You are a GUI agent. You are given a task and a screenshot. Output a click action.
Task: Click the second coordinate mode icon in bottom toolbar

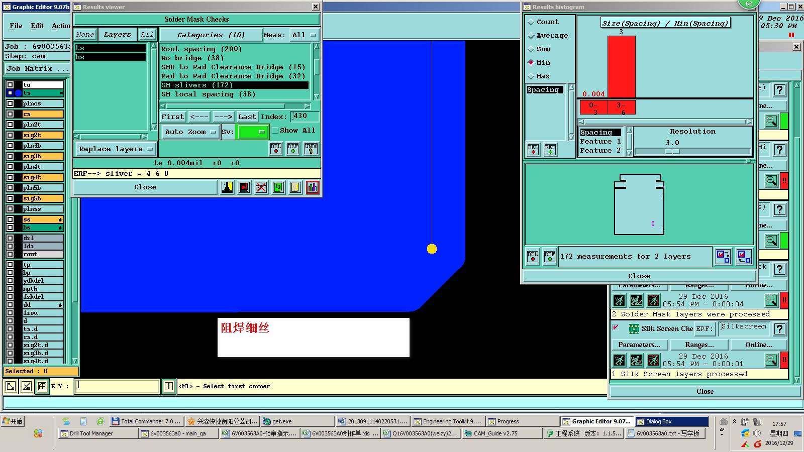coord(27,386)
